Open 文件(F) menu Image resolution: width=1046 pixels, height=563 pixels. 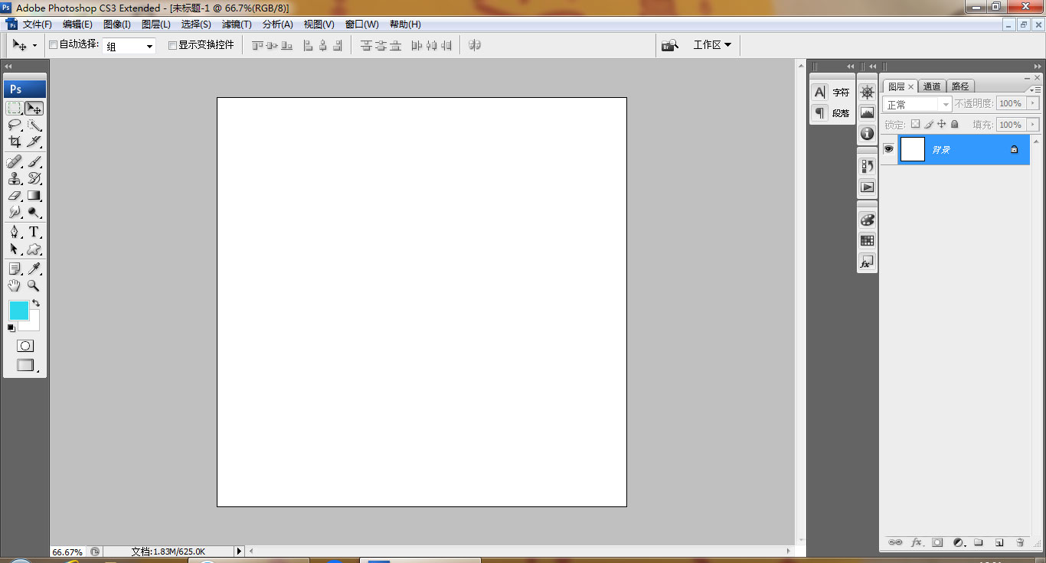[37, 24]
